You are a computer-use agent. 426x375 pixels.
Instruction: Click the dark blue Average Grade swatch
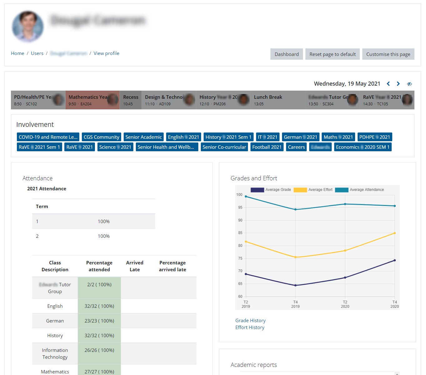tap(257, 190)
